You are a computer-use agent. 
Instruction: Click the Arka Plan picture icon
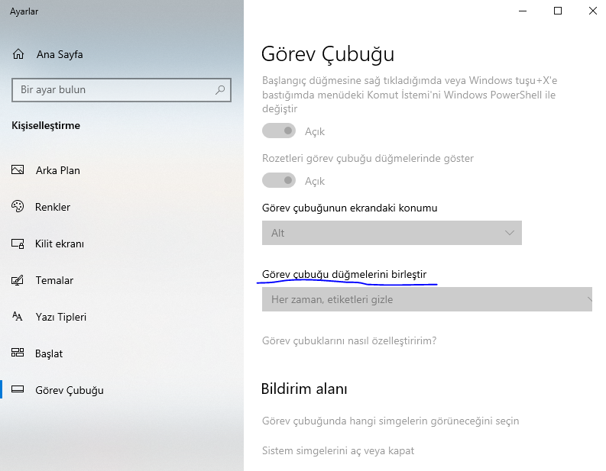click(x=18, y=170)
